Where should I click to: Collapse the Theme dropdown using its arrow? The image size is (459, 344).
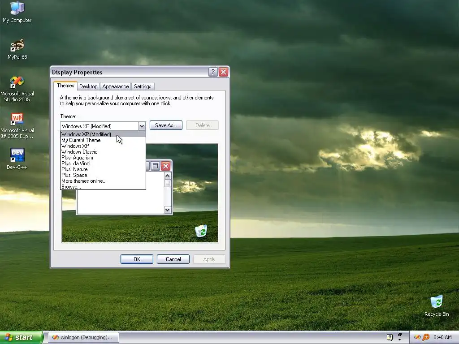pyautogui.click(x=142, y=126)
